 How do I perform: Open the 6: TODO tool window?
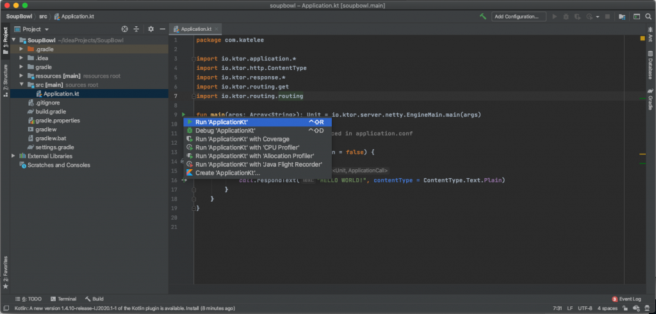tap(28, 299)
